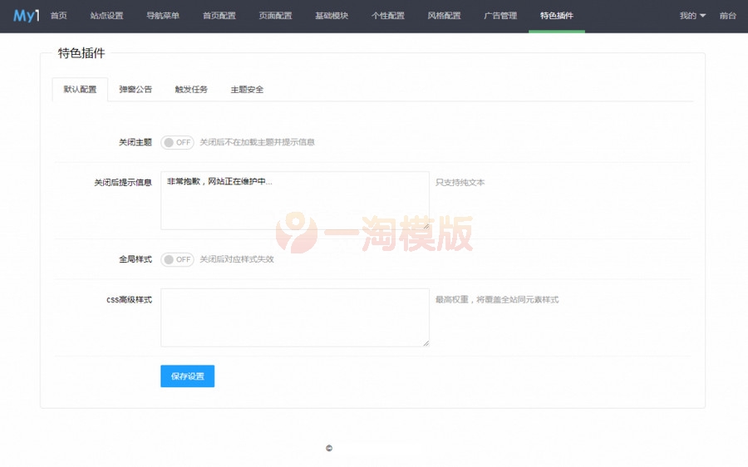Click the 特色插件 panel heading
The height and width of the screenshot is (467, 748).
coord(81,53)
